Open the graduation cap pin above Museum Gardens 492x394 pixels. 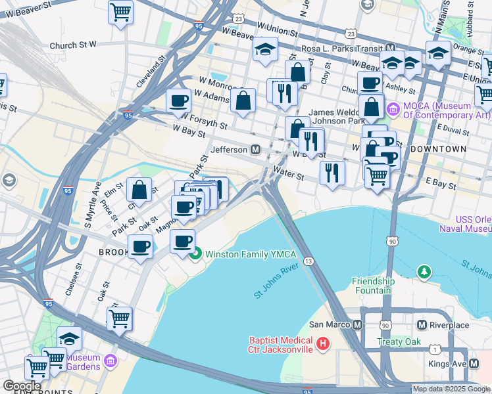(x=69, y=339)
